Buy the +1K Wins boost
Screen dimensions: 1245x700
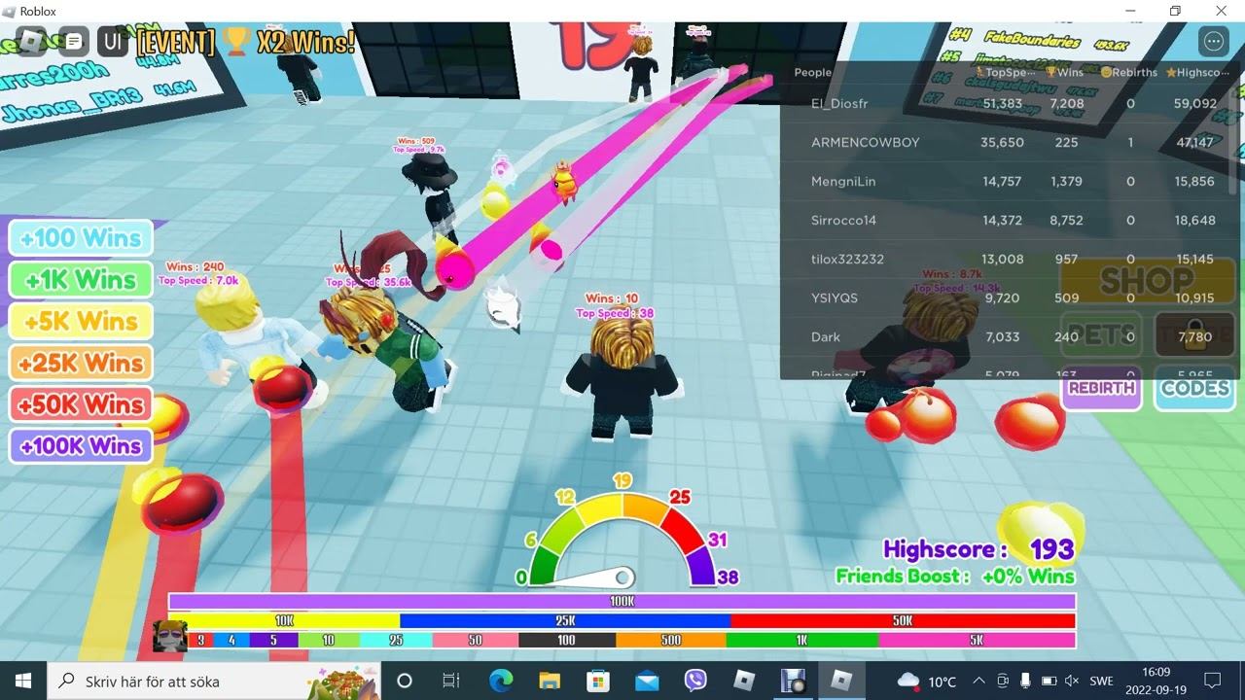[x=81, y=280]
